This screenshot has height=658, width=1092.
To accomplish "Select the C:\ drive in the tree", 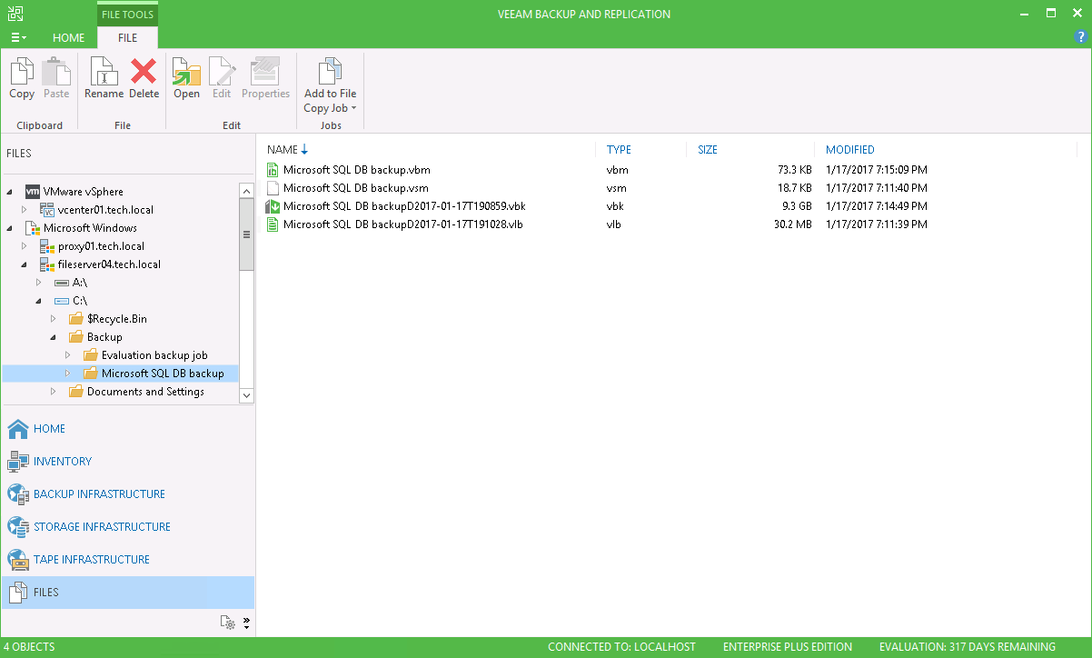I will (79, 301).
